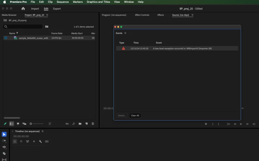This screenshot has width=259, height=161.
Task: Select sample_960x400_ocean_with clip
Action: click(x=34, y=38)
